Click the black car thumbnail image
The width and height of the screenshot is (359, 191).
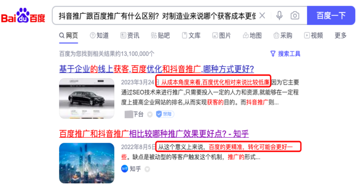click(87, 98)
